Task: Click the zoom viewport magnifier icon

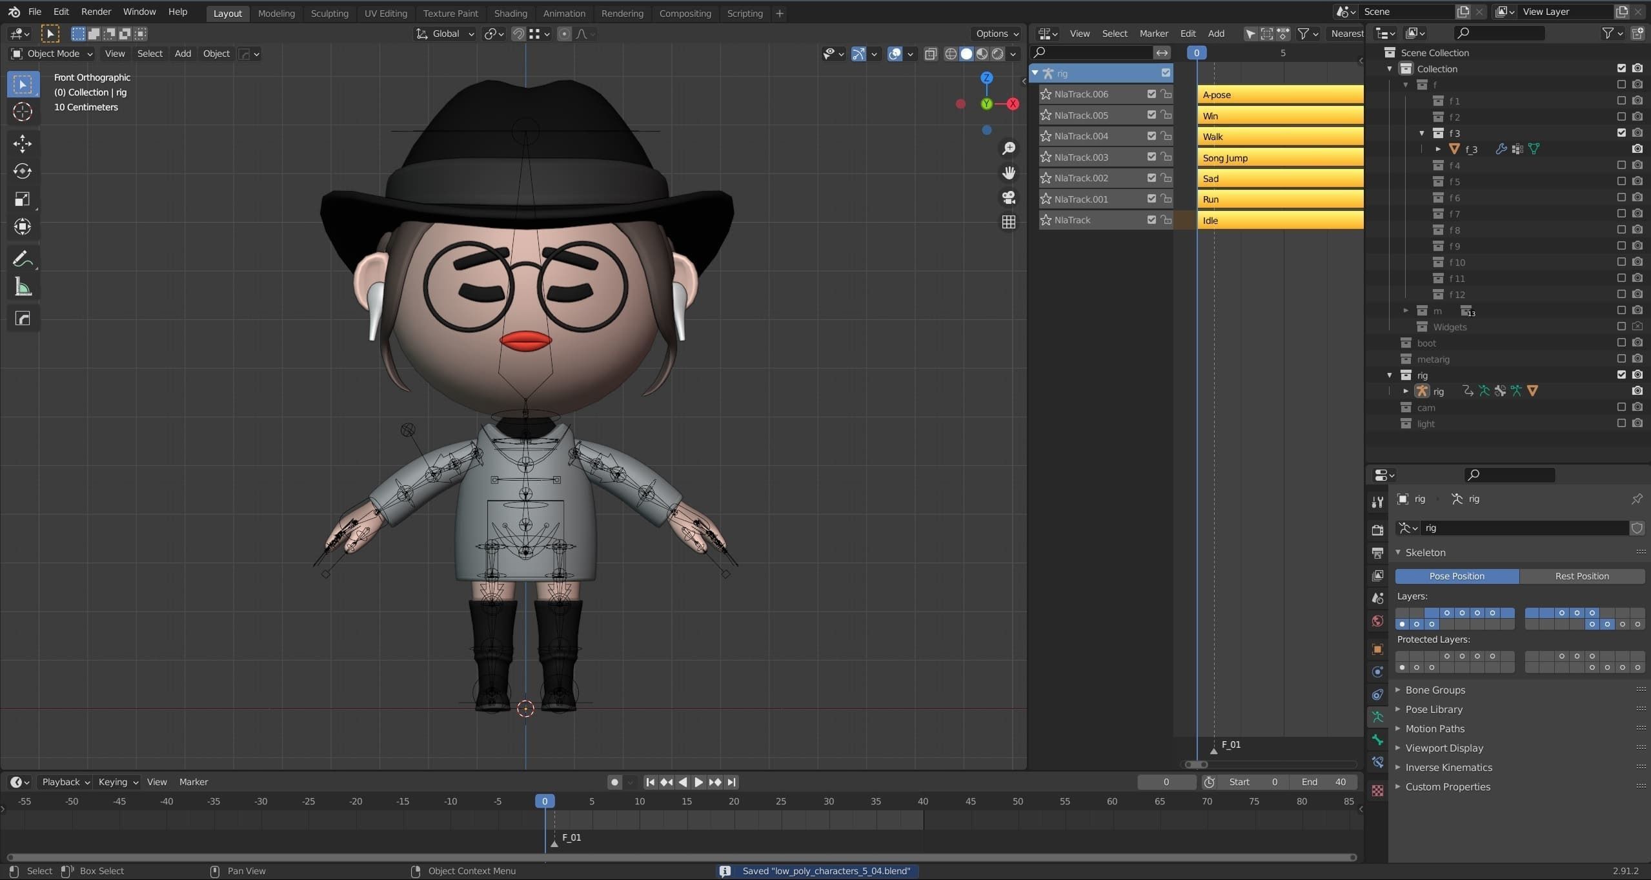Action: click(1009, 148)
